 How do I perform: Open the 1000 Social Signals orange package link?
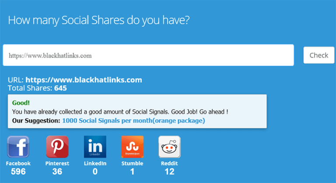[133, 121]
